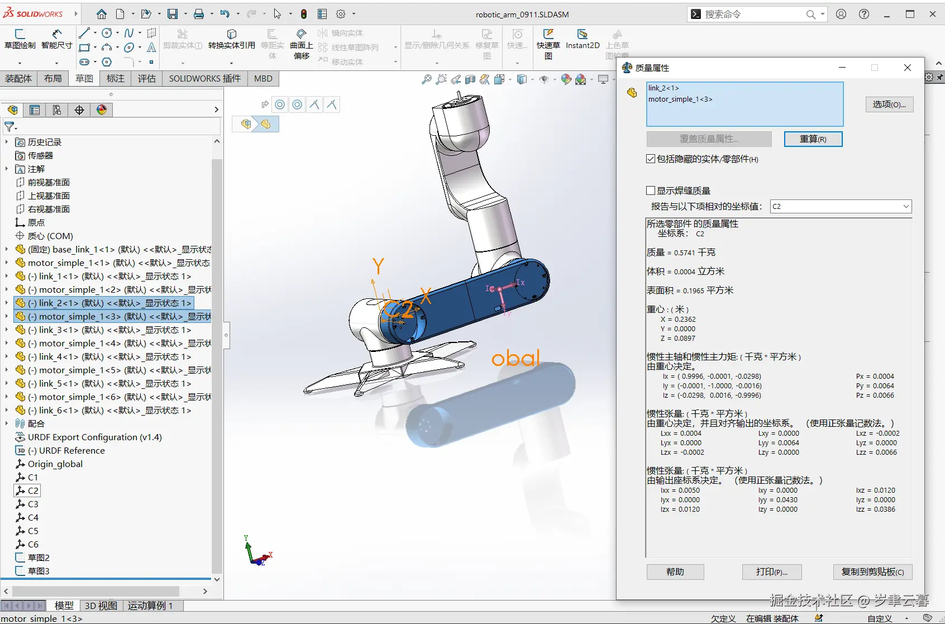This screenshot has width=945, height=624.
Task: Select the Origin_global tree item
Action: coord(55,464)
